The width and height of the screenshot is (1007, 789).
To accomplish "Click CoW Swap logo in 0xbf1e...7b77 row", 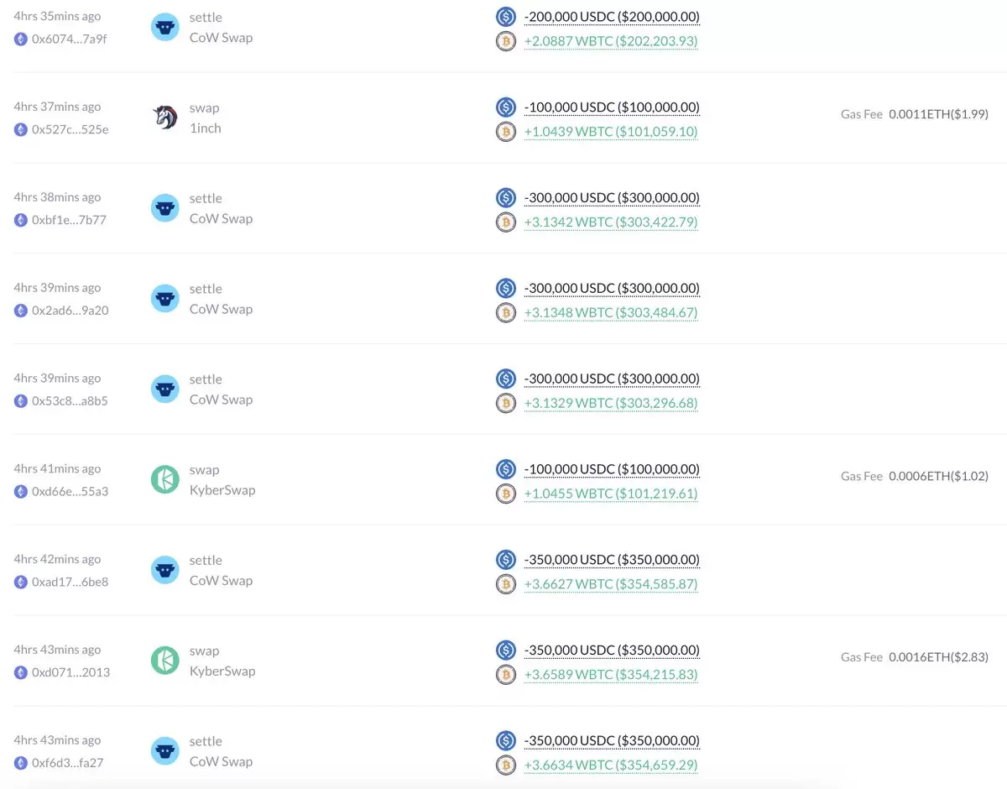I will coord(165,208).
